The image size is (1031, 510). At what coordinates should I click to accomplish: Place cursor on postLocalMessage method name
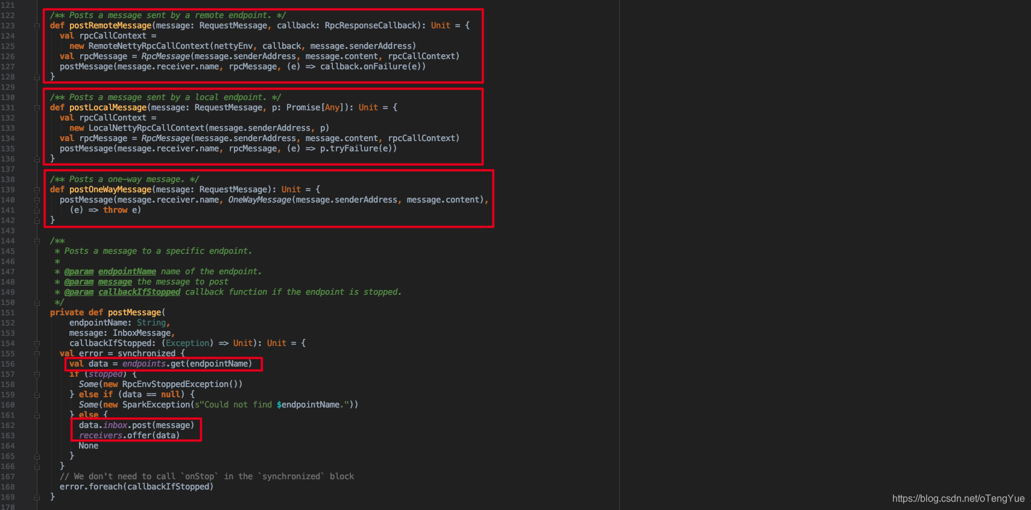(108, 108)
